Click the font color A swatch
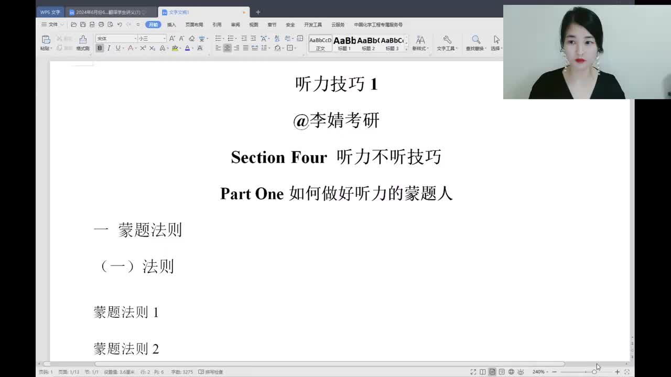The height and width of the screenshot is (377, 671). coord(187,48)
